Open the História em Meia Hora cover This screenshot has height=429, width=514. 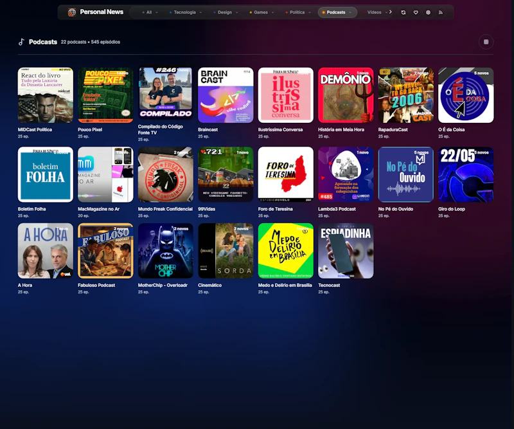[x=346, y=95]
